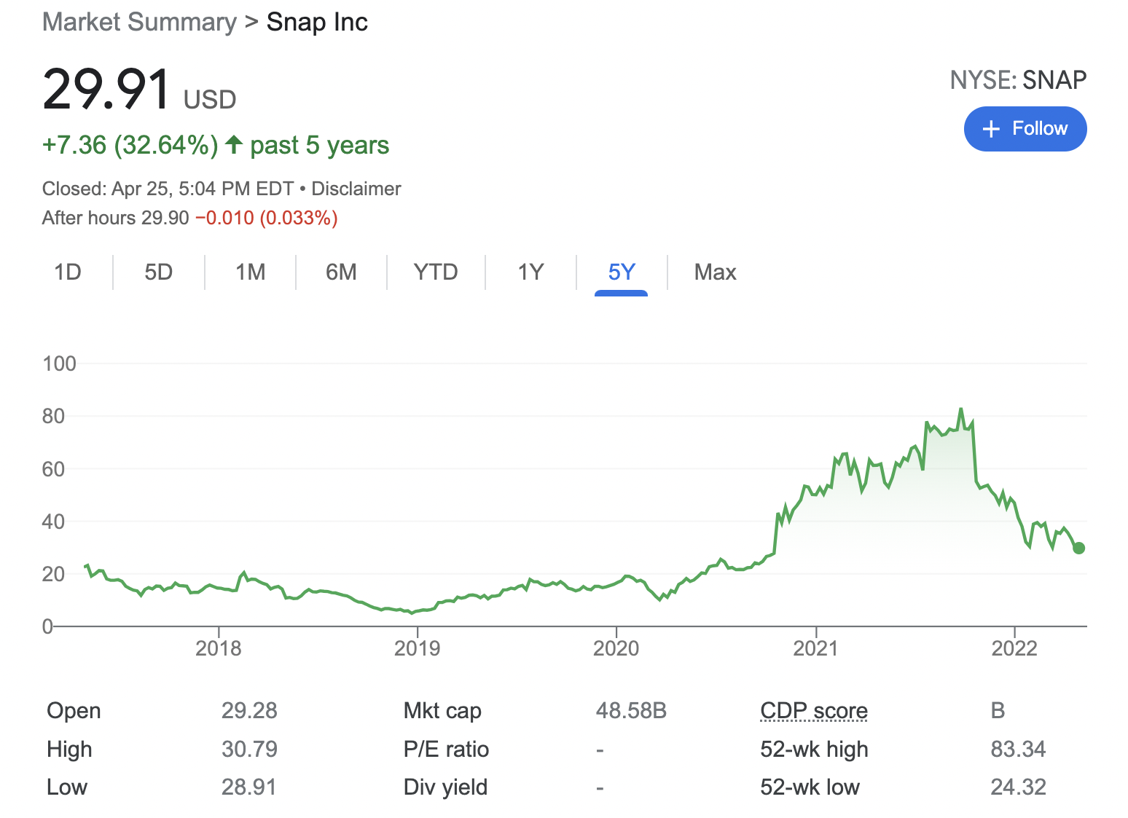1128x818 pixels.
Task: Show the 1Y chart range
Action: 530,272
